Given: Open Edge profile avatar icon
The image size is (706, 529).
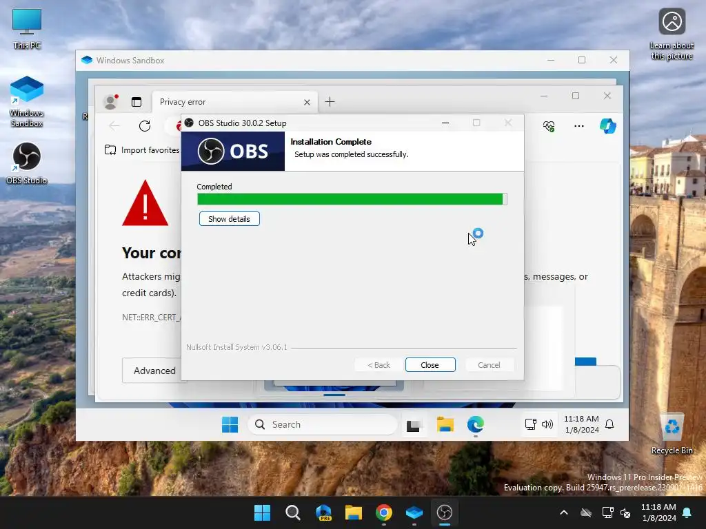Looking at the screenshot, I should tap(111, 102).
